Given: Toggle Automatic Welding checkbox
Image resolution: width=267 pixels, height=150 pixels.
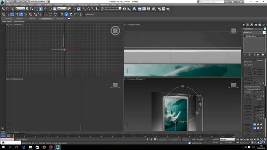Looking at the screenshot, I should pos(246,89).
